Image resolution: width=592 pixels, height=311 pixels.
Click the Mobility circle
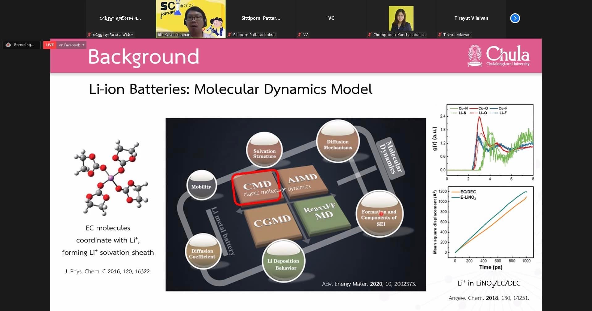pos(201,185)
